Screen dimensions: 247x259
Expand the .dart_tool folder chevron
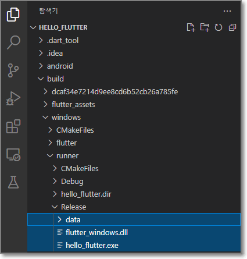point(41,40)
